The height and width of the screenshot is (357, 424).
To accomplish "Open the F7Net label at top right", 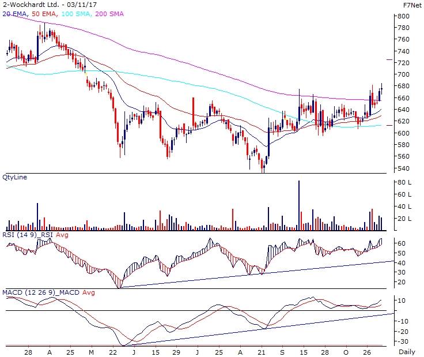I will (410, 4).
